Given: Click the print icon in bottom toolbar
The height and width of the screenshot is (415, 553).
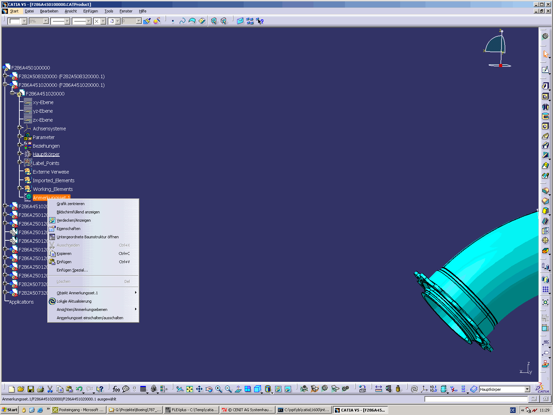Looking at the screenshot, I should click(40, 389).
